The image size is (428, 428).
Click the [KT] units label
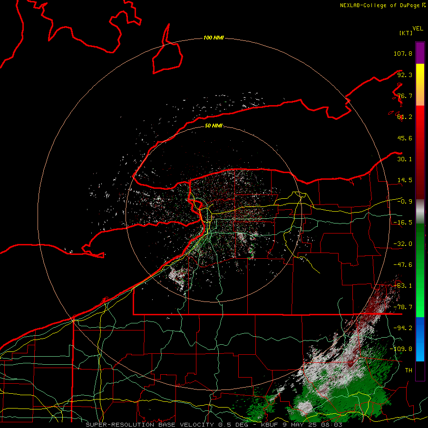pyautogui.click(x=406, y=33)
